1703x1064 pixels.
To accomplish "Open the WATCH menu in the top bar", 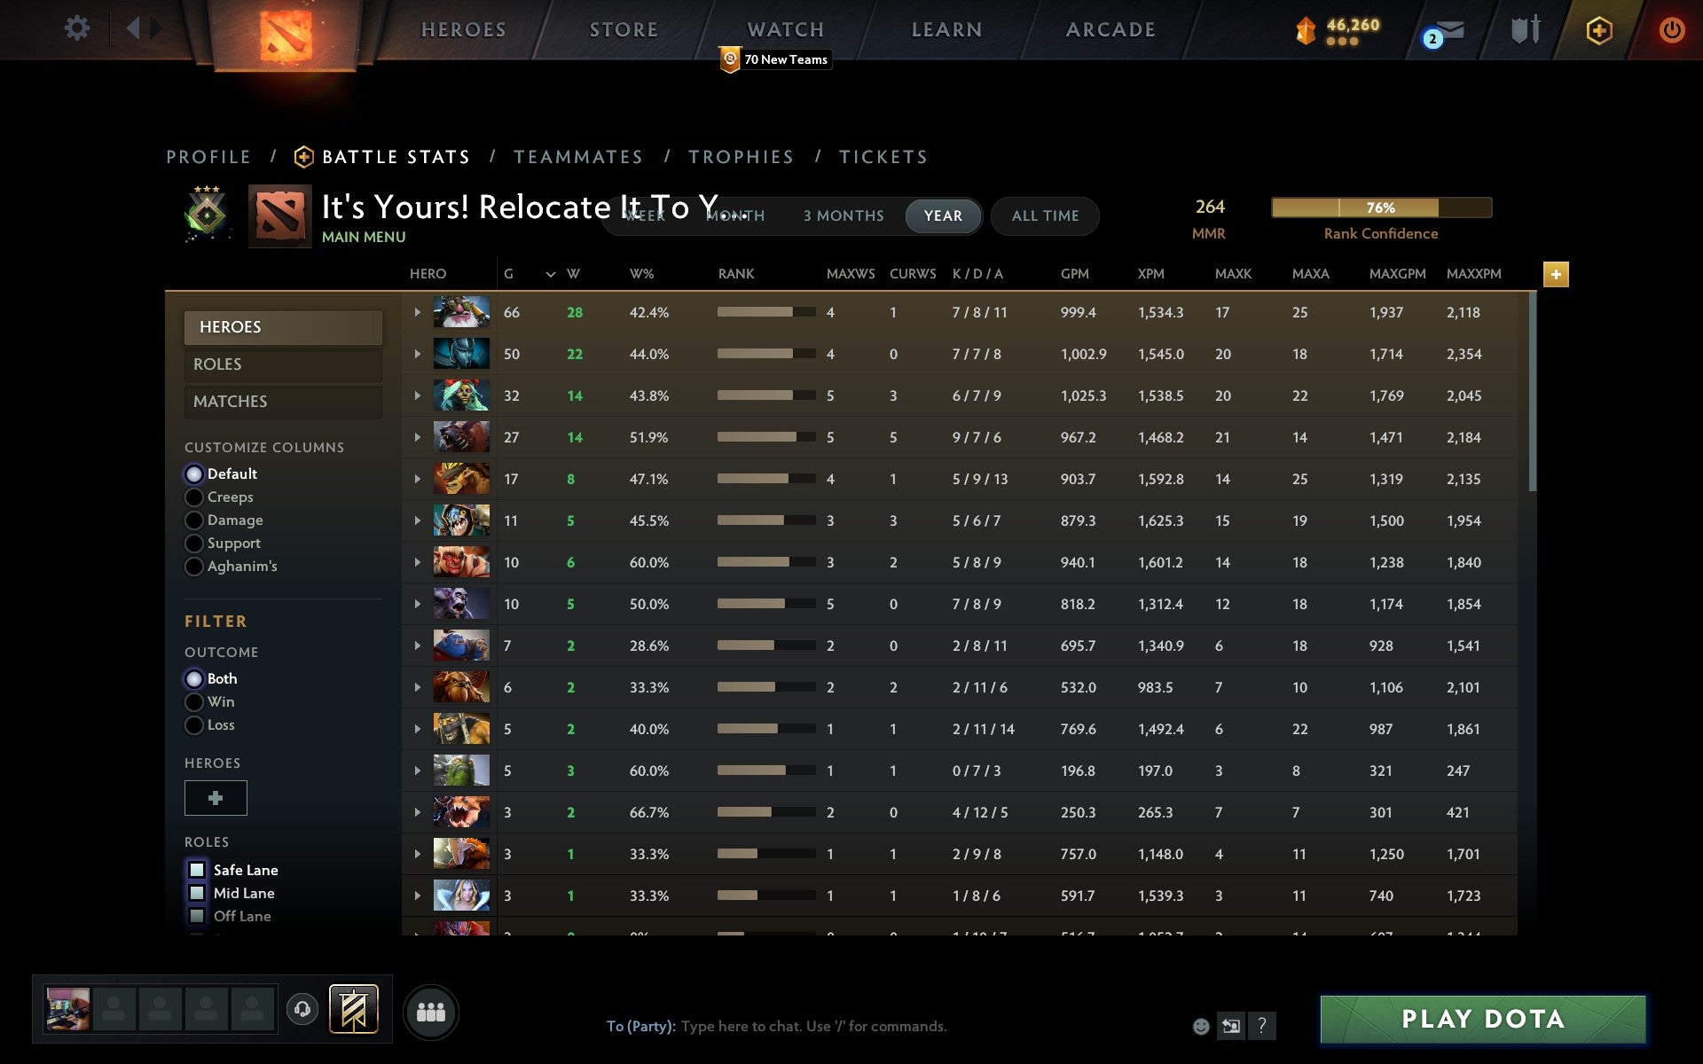I will (784, 29).
